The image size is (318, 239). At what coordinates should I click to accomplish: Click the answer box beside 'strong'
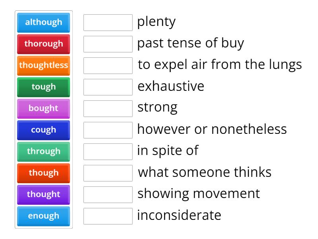[108, 108]
